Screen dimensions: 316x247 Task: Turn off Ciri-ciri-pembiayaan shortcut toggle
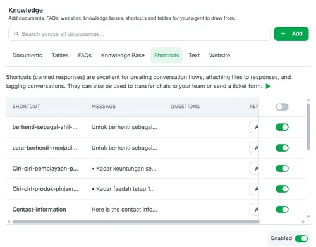click(282, 169)
